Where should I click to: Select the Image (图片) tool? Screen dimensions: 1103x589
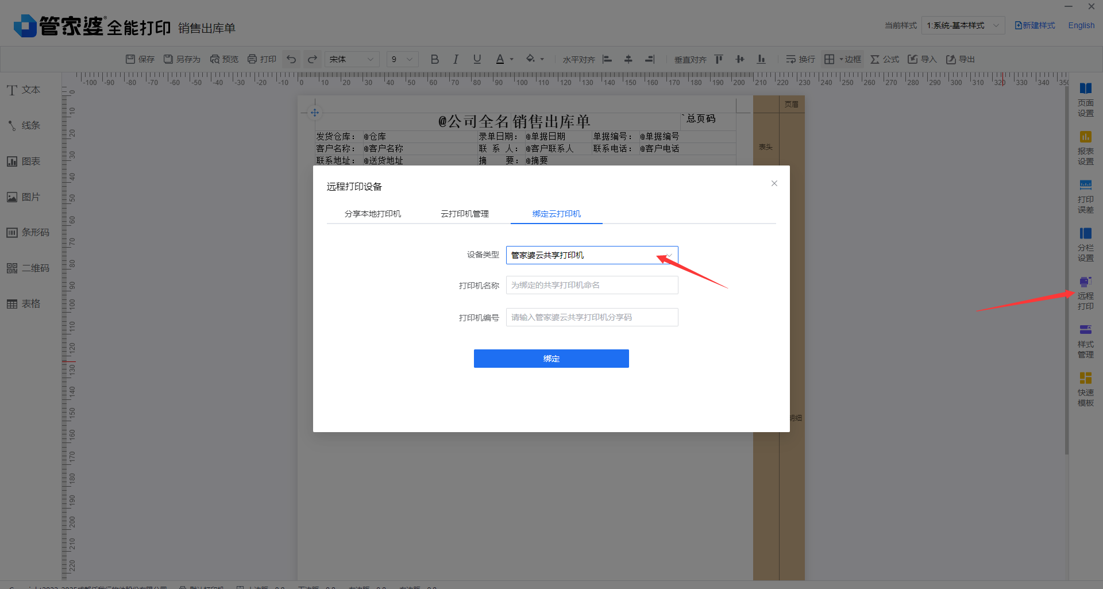tap(24, 197)
